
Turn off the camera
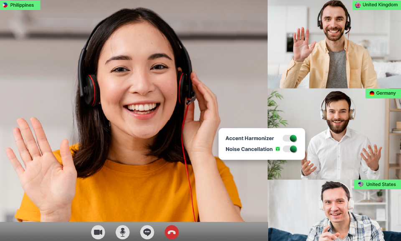98,232
